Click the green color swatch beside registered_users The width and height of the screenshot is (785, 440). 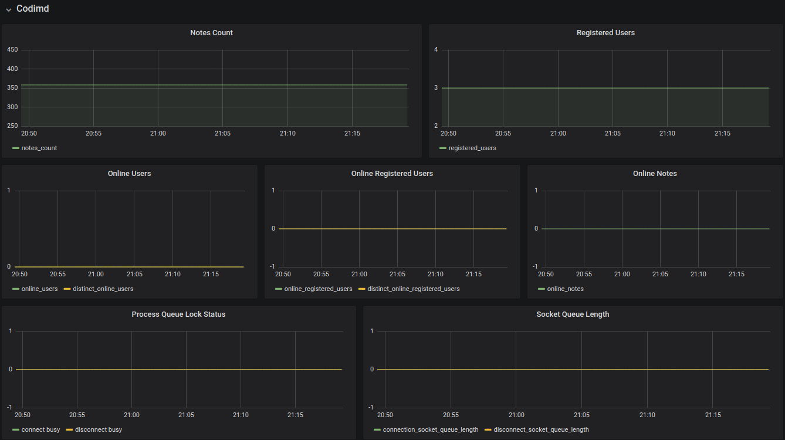pos(443,148)
